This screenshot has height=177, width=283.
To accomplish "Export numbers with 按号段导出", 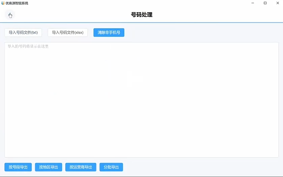I will click(x=18, y=167).
